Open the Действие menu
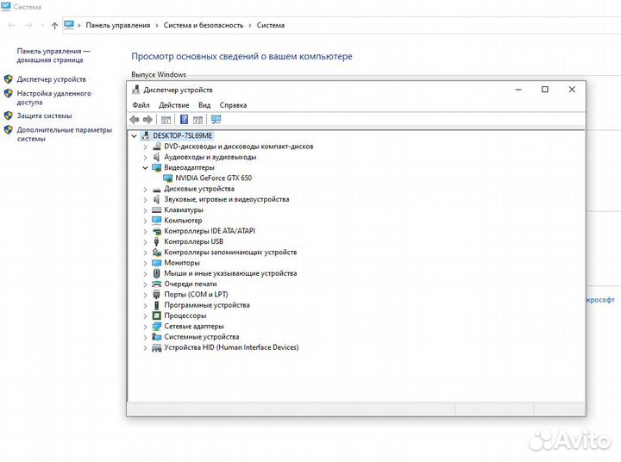The height and width of the screenshot is (462, 621). (173, 105)
